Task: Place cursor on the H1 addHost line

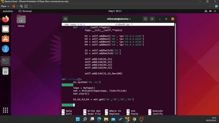Action: pyautogui.click(x=114, y=36)
